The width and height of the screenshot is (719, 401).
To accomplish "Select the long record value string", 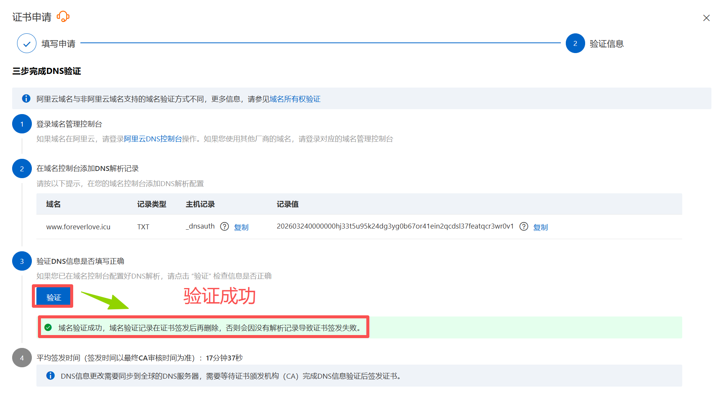I will (x=395, y=226).
